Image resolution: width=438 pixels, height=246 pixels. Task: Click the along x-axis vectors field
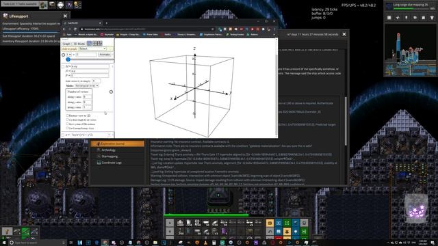[87, 97]
